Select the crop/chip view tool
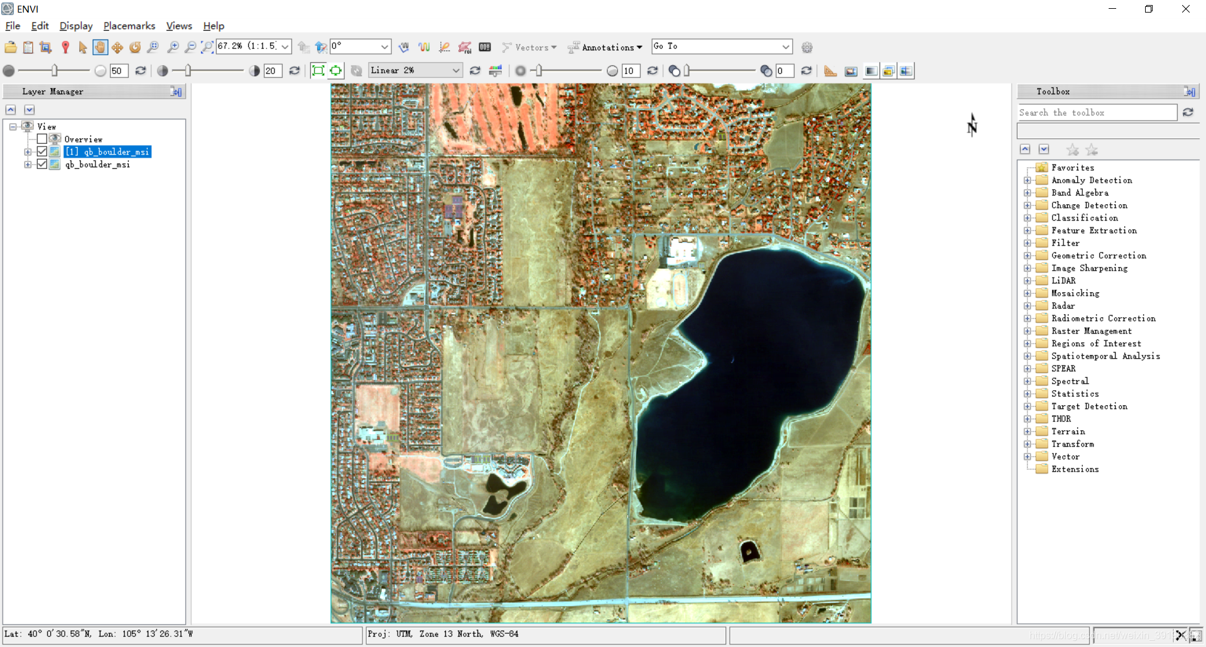The image size is (1206, 647). (45, 47)
